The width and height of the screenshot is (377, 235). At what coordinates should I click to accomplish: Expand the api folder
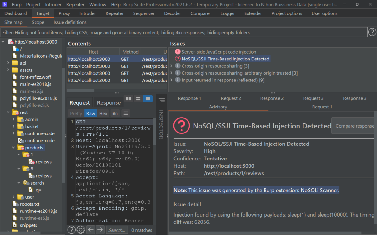[8, 63]
